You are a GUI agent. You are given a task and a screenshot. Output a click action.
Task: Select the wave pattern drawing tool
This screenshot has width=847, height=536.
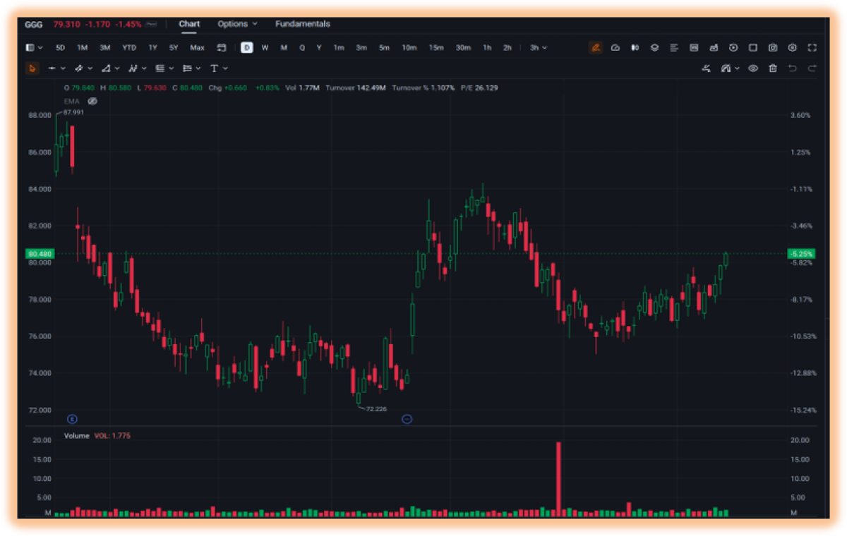click(133, 68)
